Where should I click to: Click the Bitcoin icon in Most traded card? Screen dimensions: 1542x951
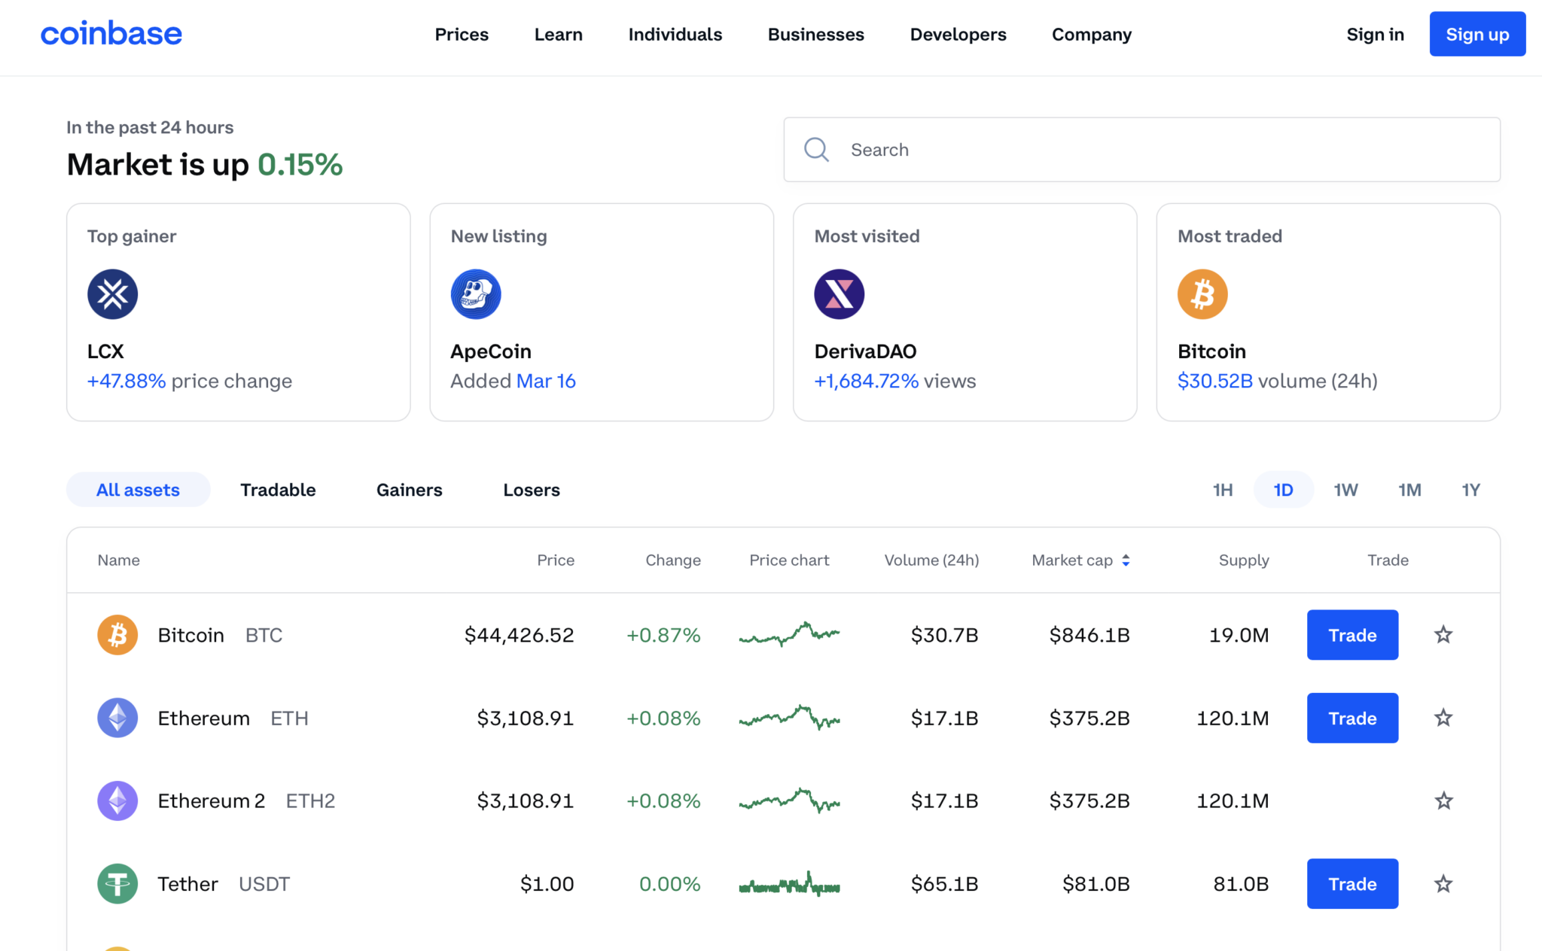[1202, 294]
